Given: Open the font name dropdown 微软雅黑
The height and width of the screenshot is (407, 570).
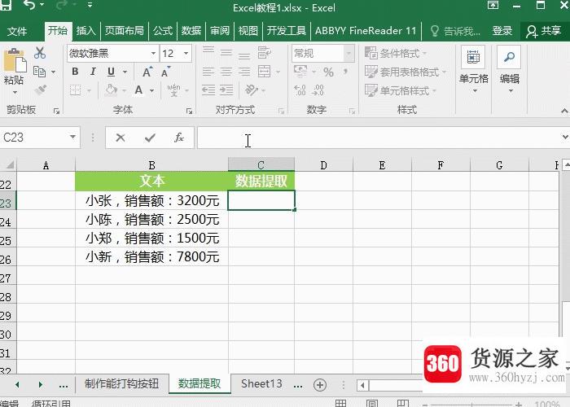Looking at the screenshot, I should pos(153,54).
